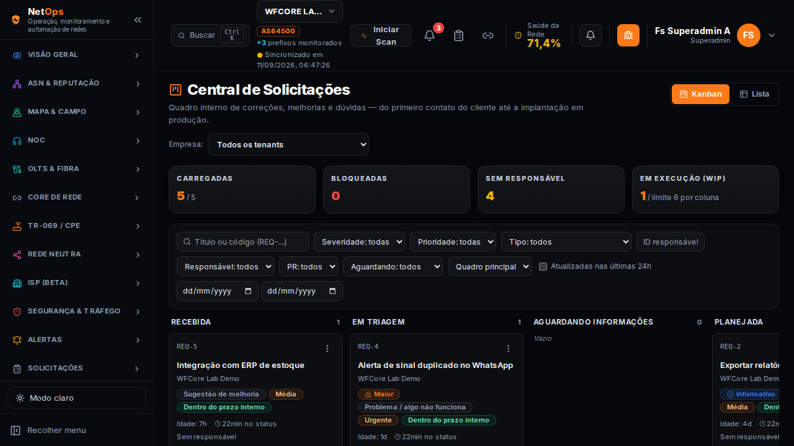The width and height of the screenshot is (794, 446).
Task: Click the FS user avatar
Action: tap(749, 35)
